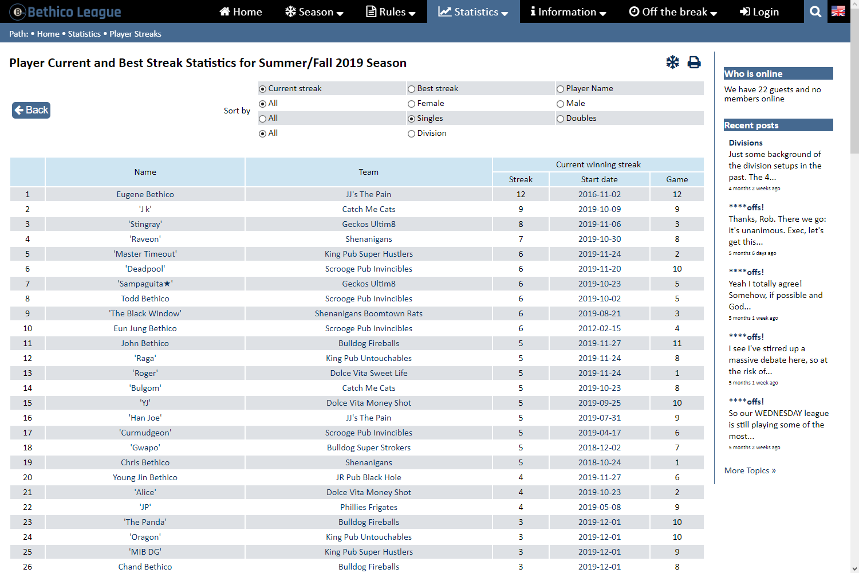The height and width of the screenshot is (573, 859).
Task: Click the snowflake season icon beside printer
Action: 672,62
